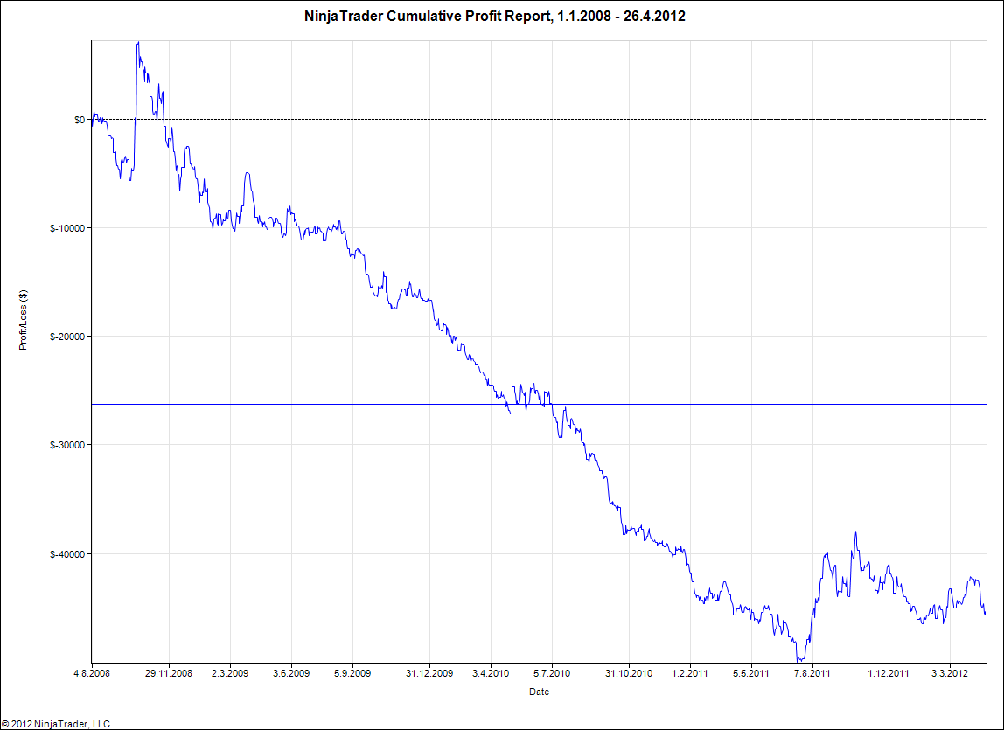1004x730 pixels.
Task: Click the '$-40000' y-axis value
Action: [68, 554]
